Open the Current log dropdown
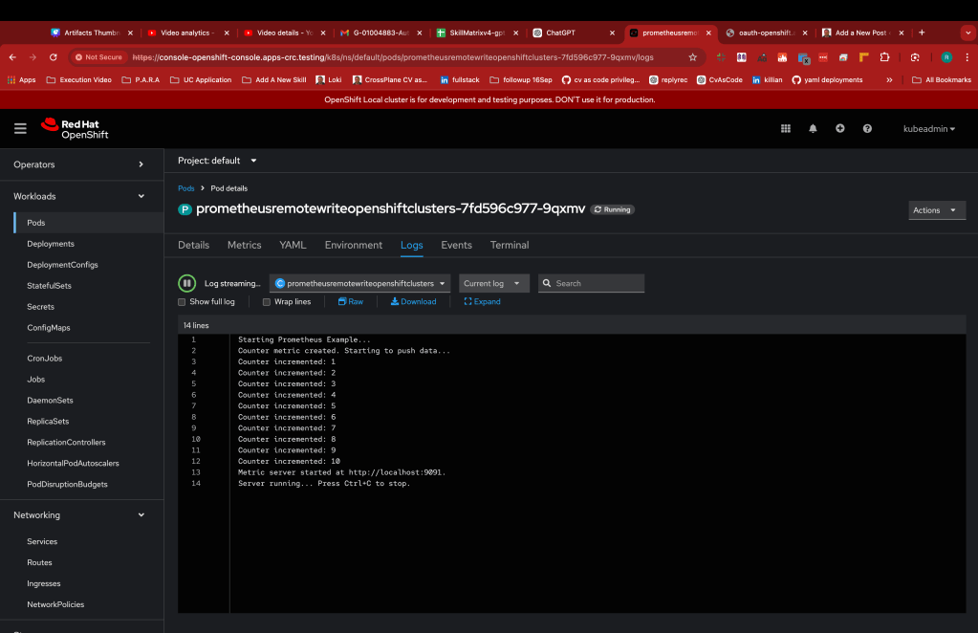This screenshot has width=978, height=633. tap(494, 283)
